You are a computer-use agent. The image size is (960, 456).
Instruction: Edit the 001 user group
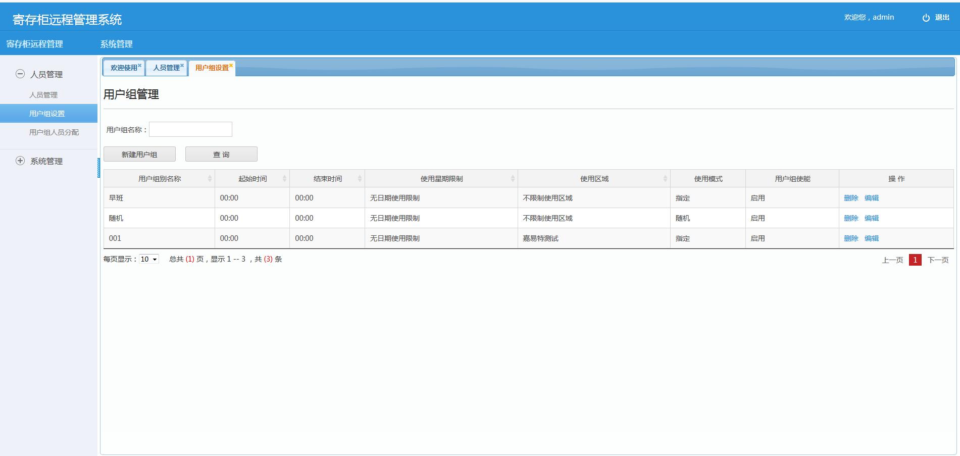coord(872,238)
